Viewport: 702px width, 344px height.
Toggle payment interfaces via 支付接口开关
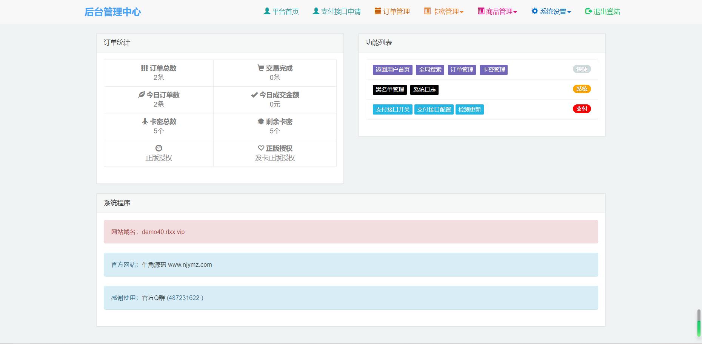point(393,109)
